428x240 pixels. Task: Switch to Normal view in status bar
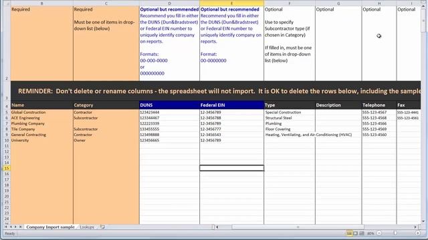click(x=349, y=233)
